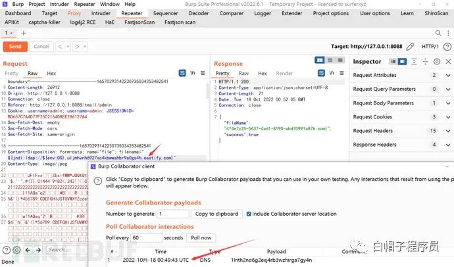Viewport: 454px width, 267px height.
Task: Click Poll every seconds input field
Action: tap(146, 238)
